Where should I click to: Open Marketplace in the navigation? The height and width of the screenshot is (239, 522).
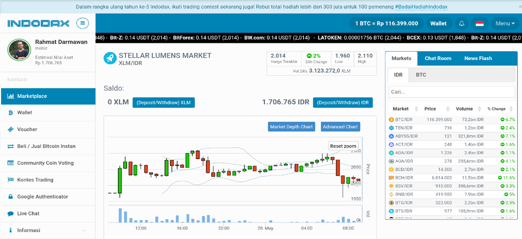[48, 96]
